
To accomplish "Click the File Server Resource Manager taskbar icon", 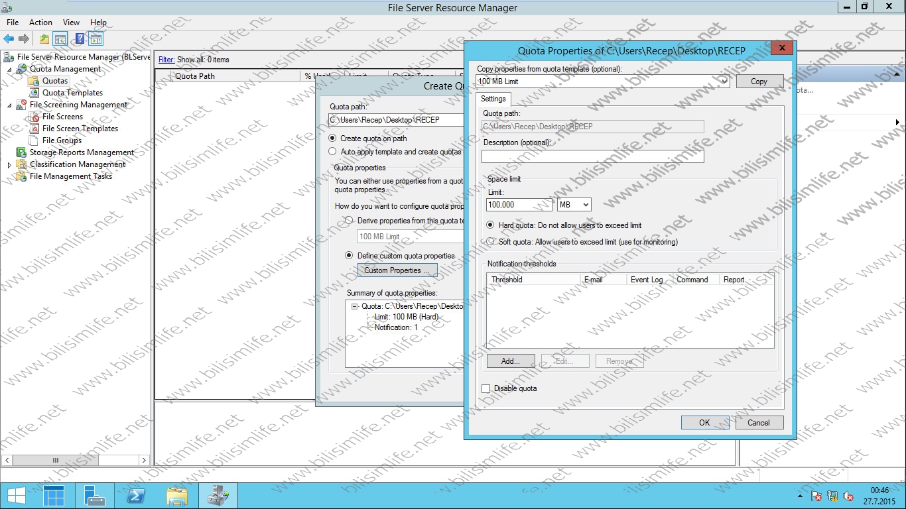I will click(x=218, y=496).
